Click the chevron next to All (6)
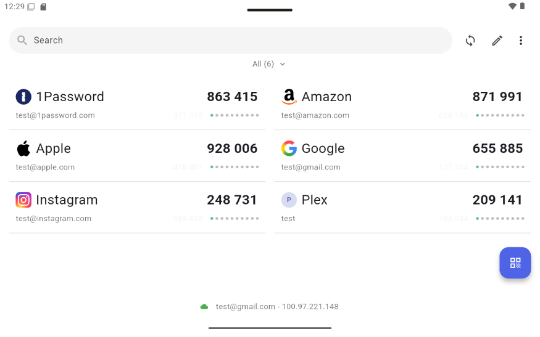Image resolution: width=540 pixels, height=337 pixels. click(283, 64)
